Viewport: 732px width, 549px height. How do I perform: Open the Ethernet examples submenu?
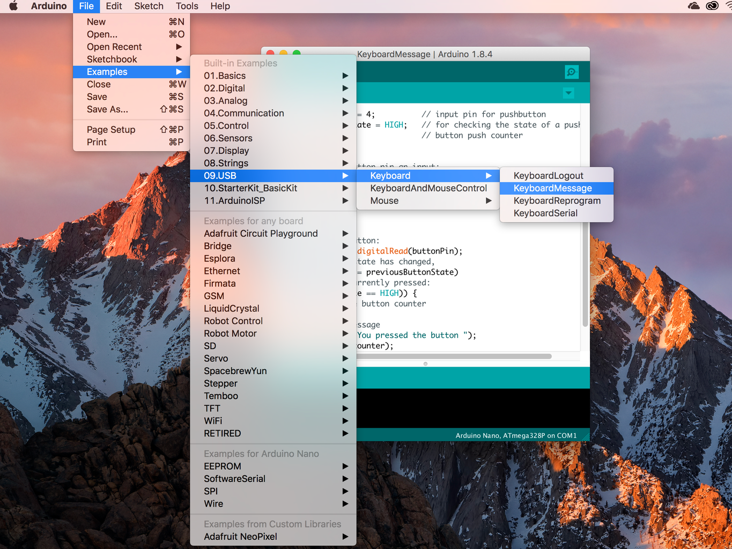[x=273, y=271]
